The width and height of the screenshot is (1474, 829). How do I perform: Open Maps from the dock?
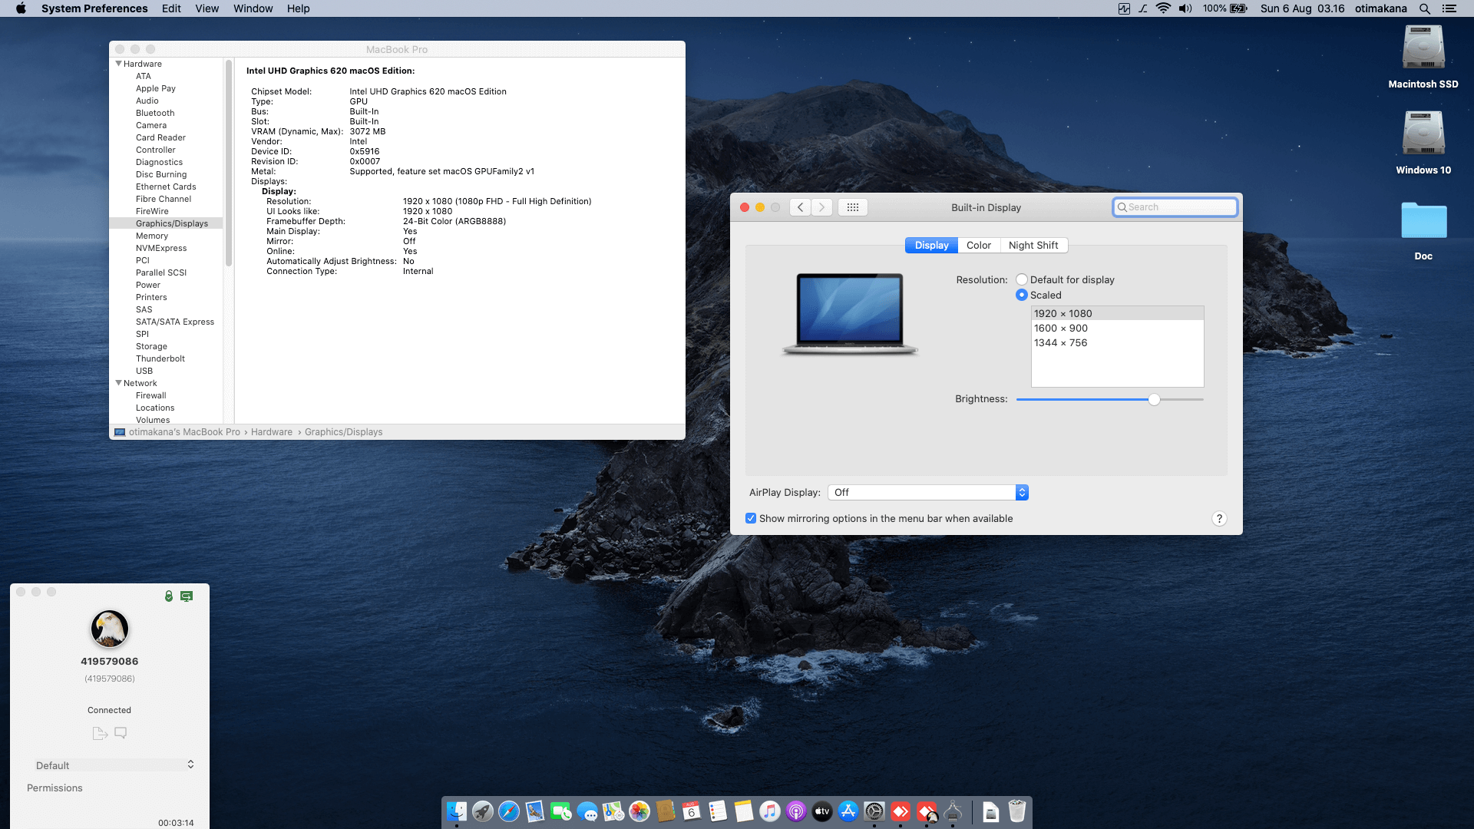click(613, 811)
